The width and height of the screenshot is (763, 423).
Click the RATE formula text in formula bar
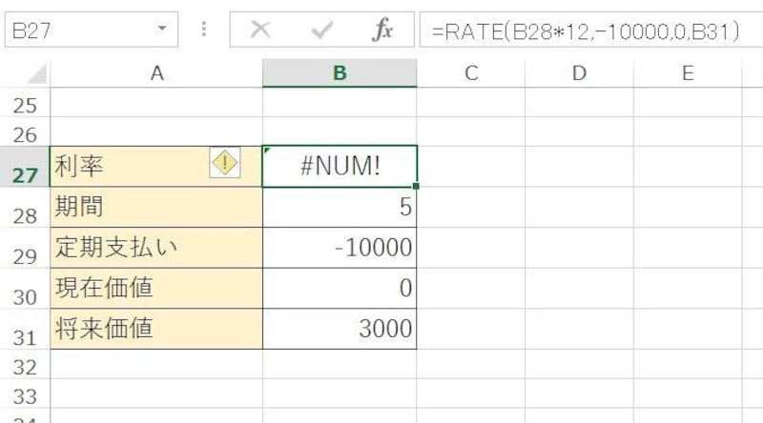[x=584, y=30]
